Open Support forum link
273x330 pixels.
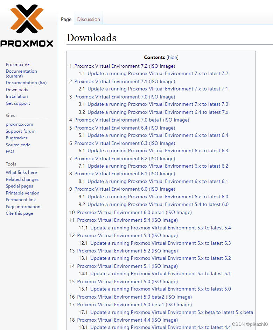point(20,131)
